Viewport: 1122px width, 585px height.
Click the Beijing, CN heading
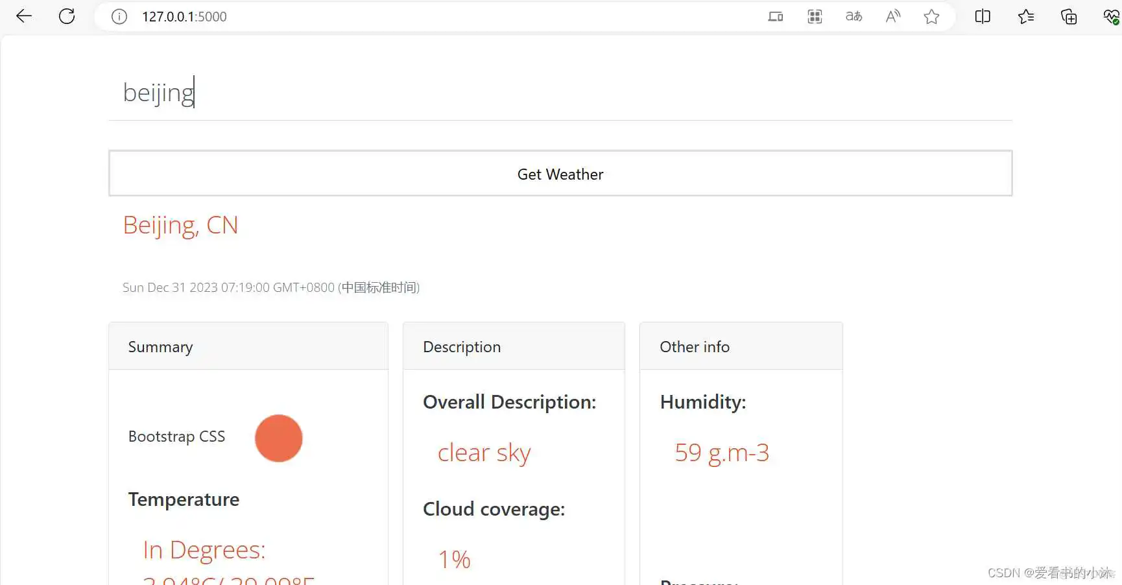(180, 226)
